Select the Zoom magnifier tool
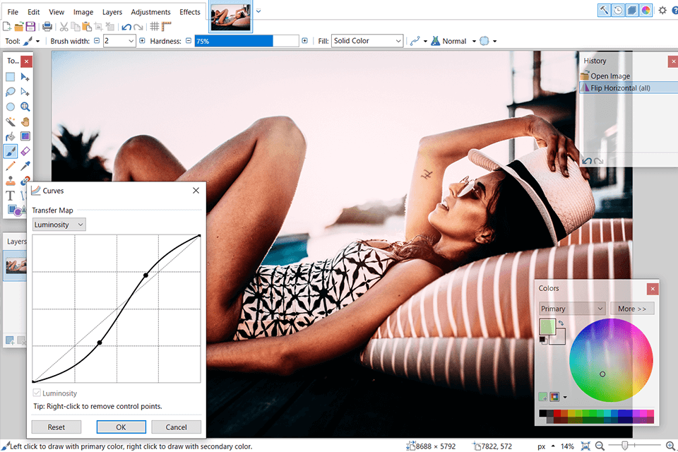678x452 pixels. coord(25,107)
